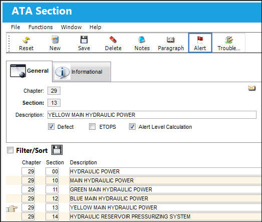The image size is (262, 222).
Task: Open the Paragraph toolbar item
Action: pos(171,44)
